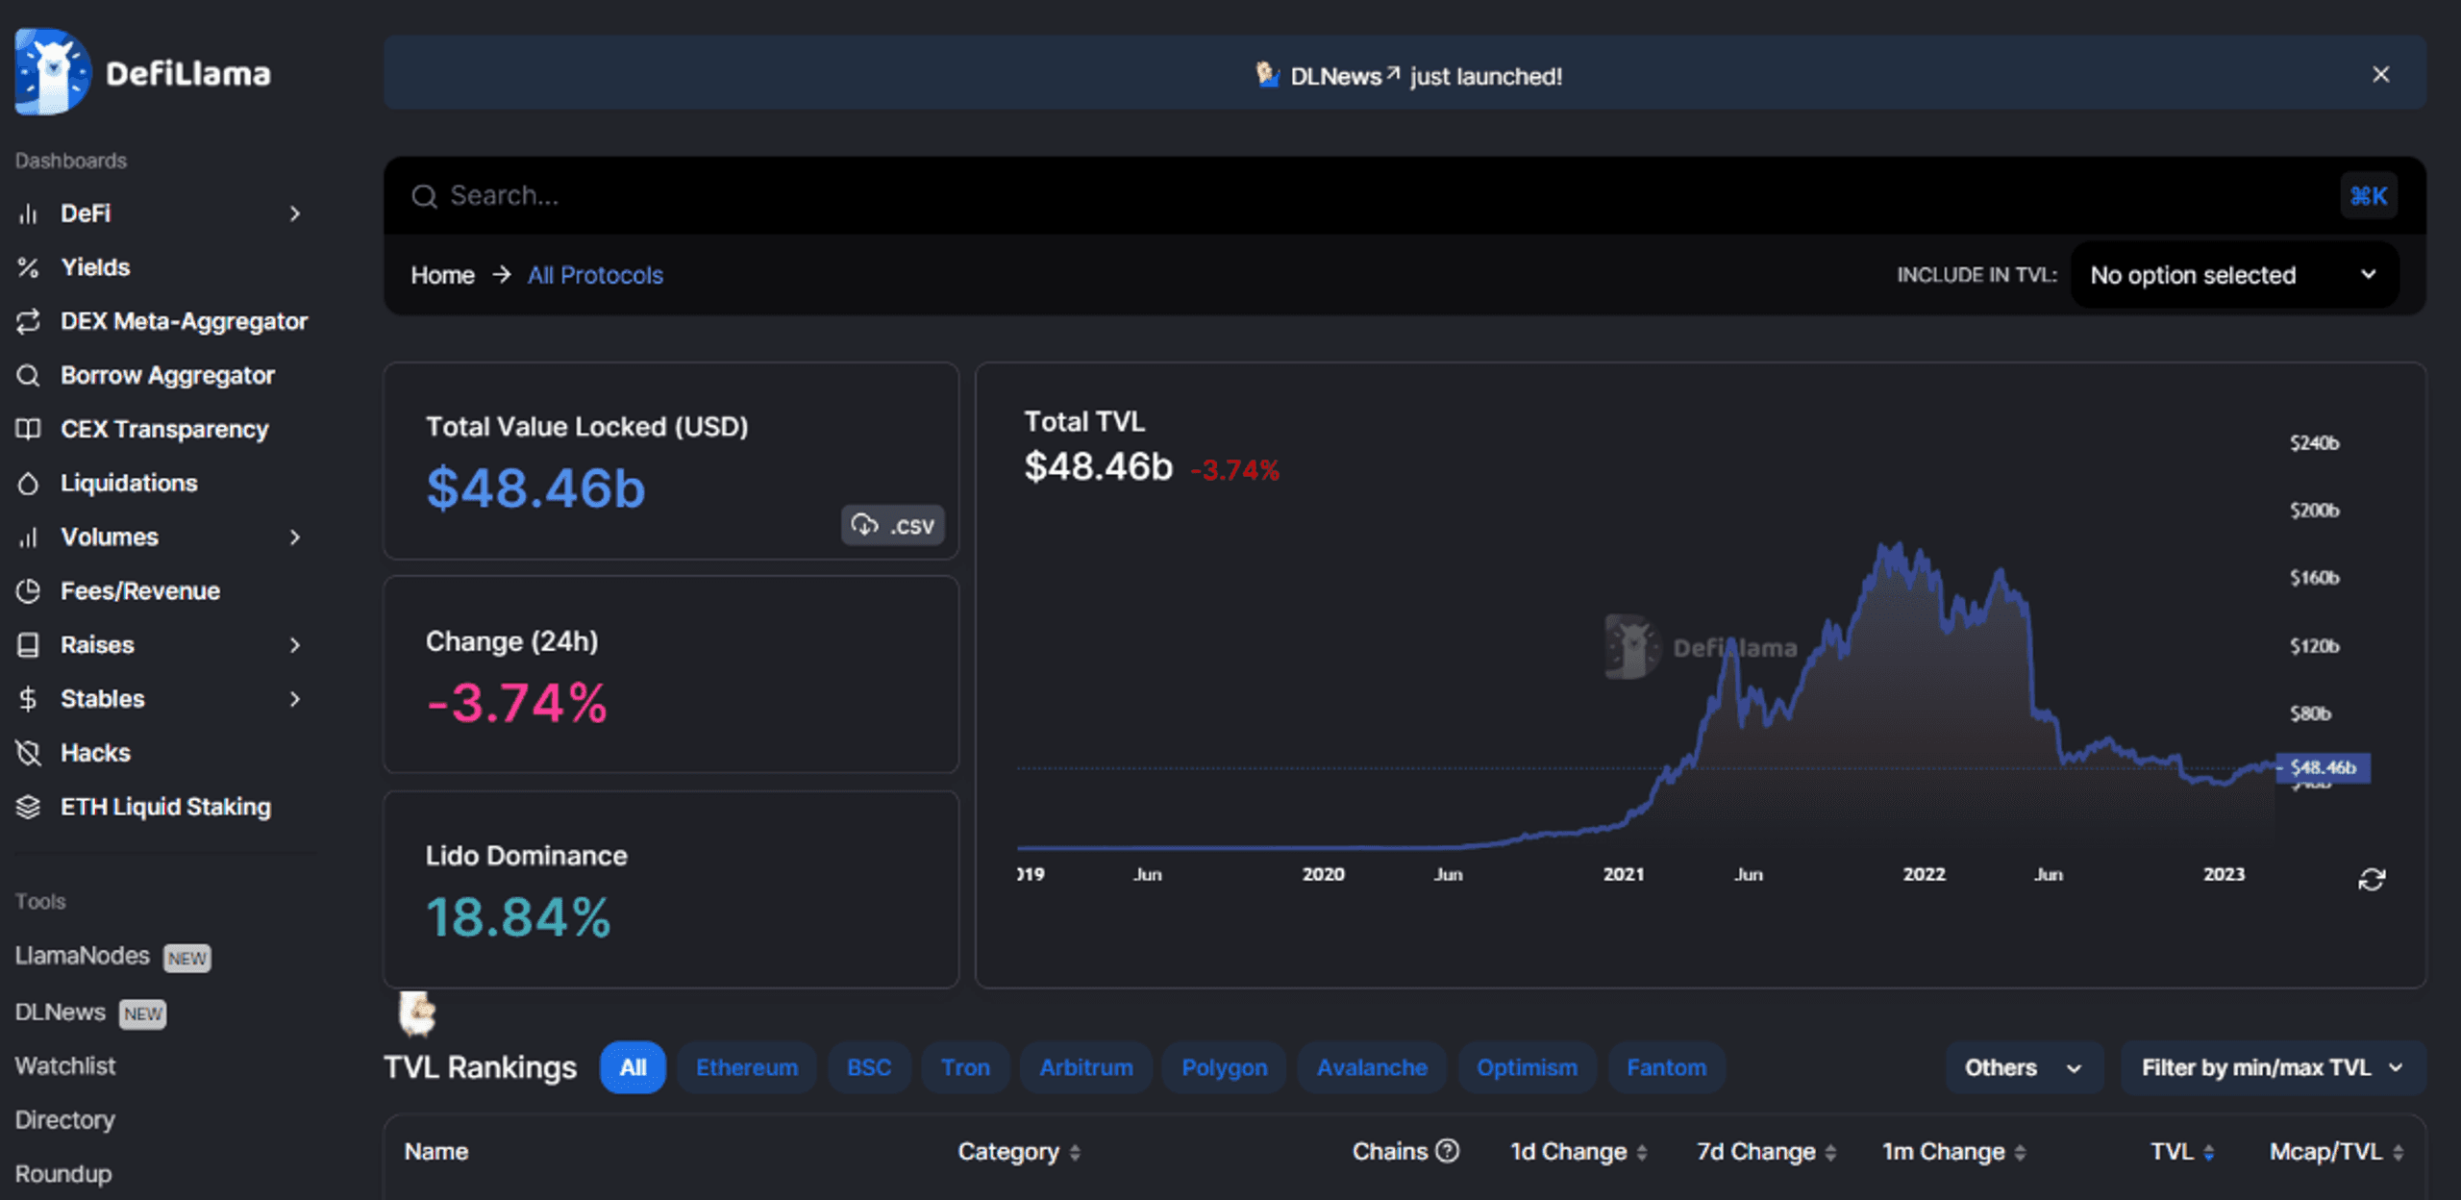2461x1200 pixels.
Task: Select the All chain filter
Action: 633,1067
